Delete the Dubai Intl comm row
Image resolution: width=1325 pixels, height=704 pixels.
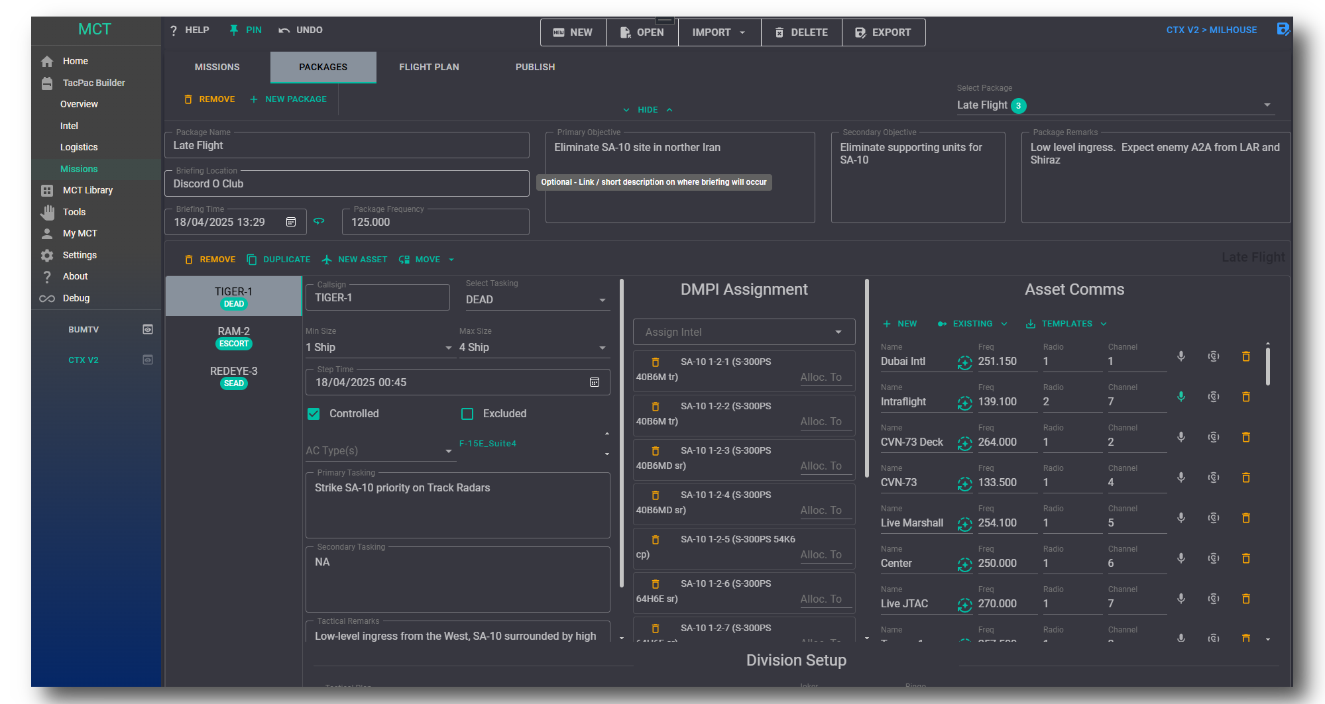(x=1245, y=356)
